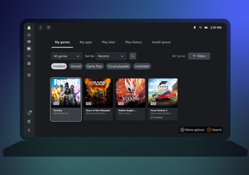Switch to the Install queue tab

[x=161, y=42]
